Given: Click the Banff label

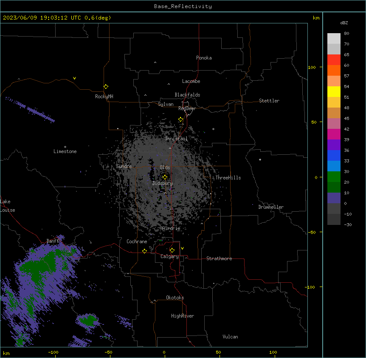Looking at the screenshot, I should pos(53,241).
